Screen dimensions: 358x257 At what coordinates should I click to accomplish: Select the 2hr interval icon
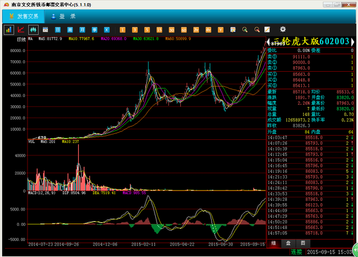(x=196, y=30)
